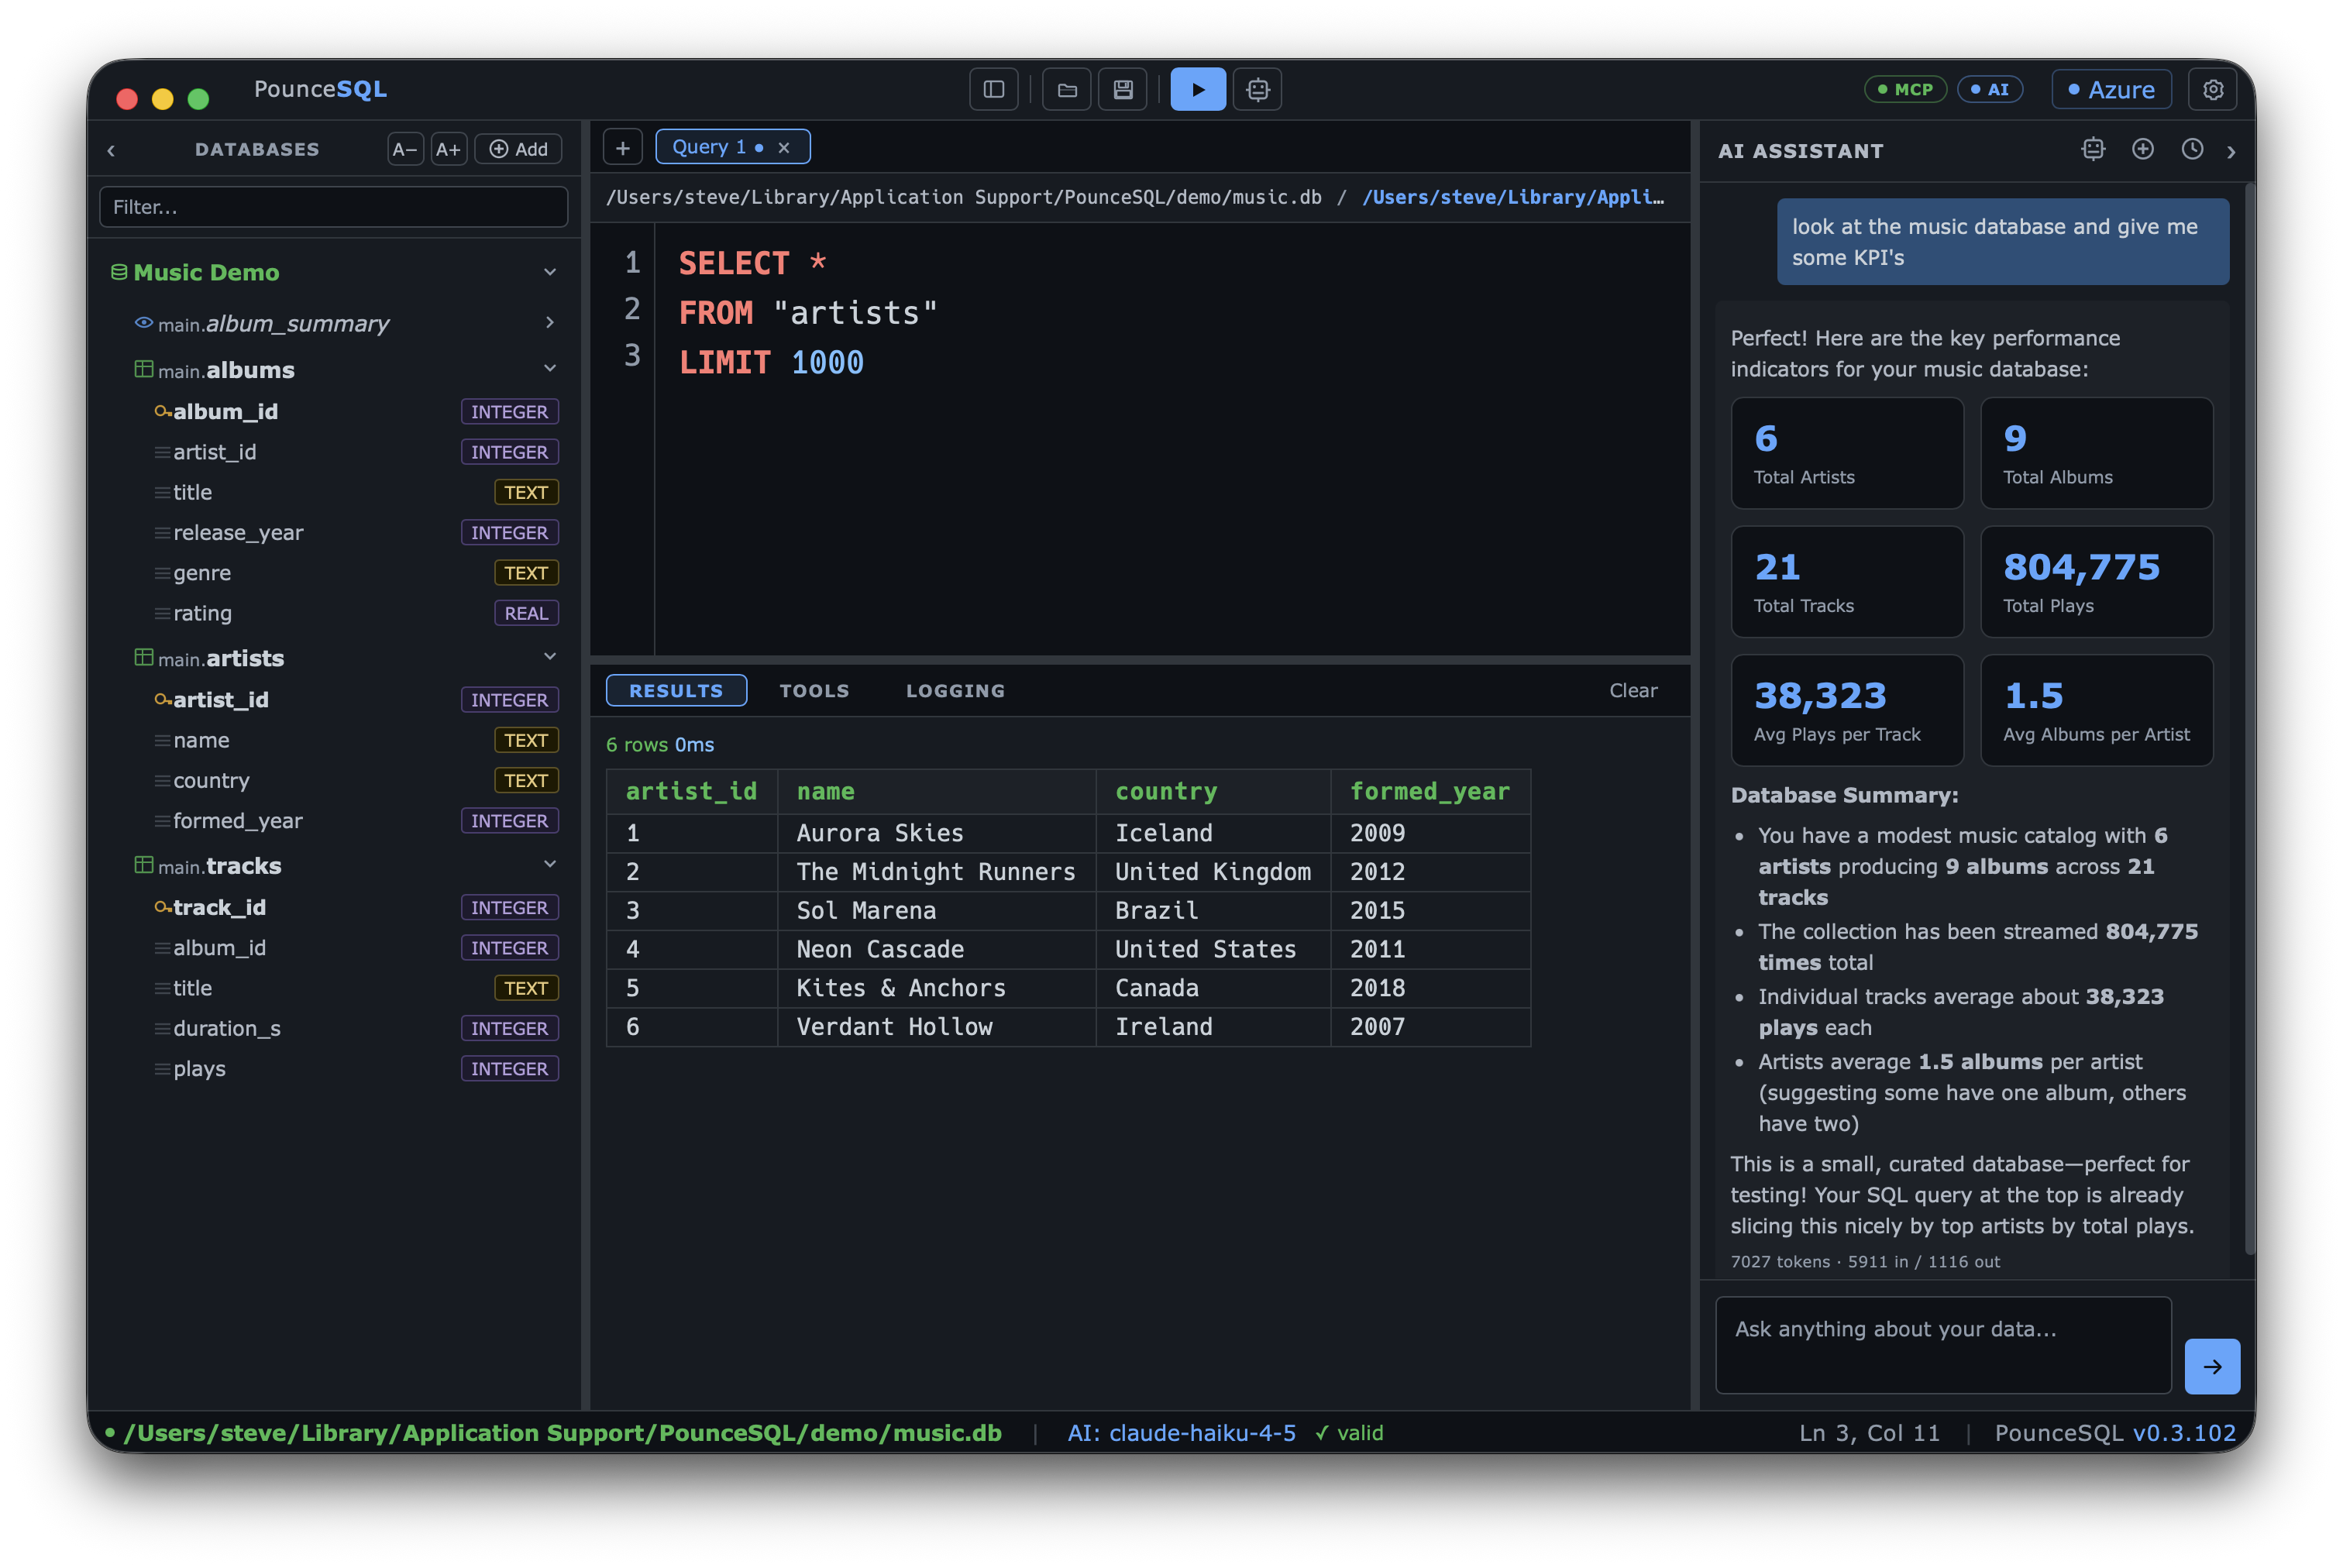
Task: Click the Clear results button
Action: coord(1633,690)
